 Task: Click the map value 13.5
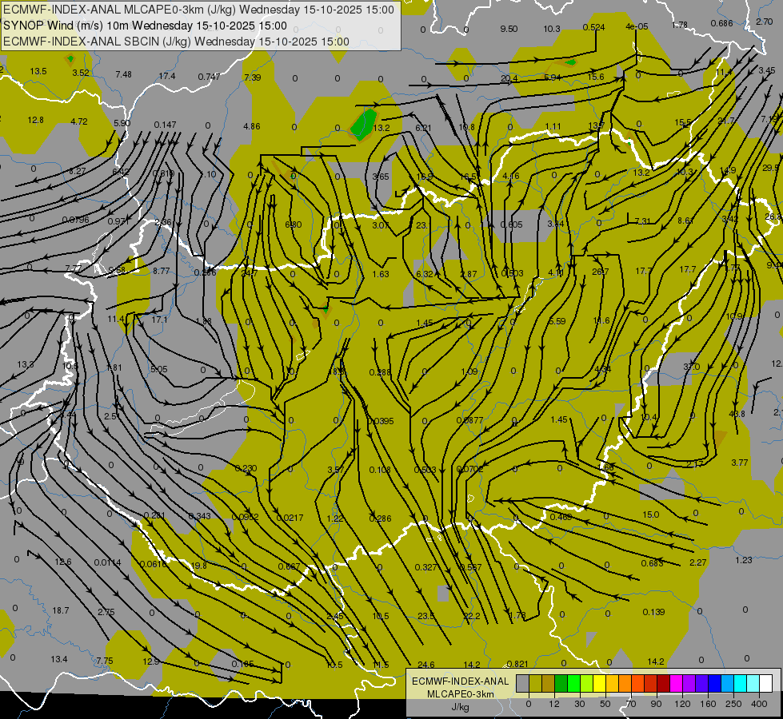[38, 71]
